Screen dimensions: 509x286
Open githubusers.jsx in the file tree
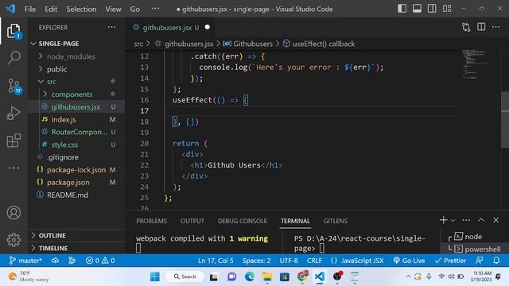tap(76, 106)
